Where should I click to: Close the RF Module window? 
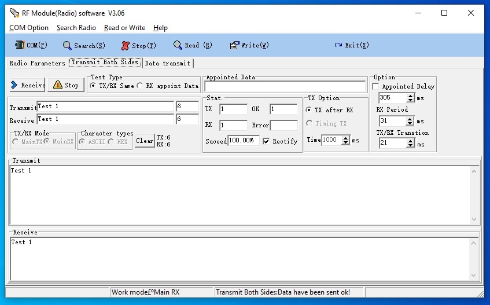pos(471,13)
